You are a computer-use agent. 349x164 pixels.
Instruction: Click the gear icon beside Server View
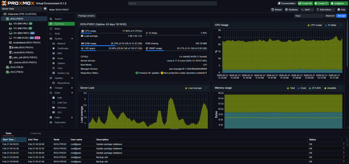(x=45, y=9)
